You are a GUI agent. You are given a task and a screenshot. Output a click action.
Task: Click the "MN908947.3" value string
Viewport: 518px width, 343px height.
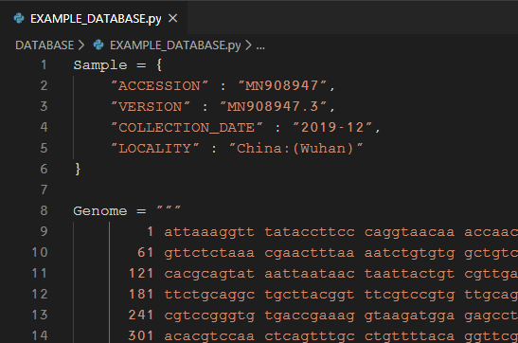coord(274,107)
